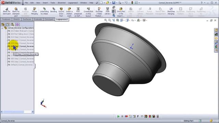Open the Faces Merging command
The height and width of the screenshot is (123, 219).
[x=34, y=11]
